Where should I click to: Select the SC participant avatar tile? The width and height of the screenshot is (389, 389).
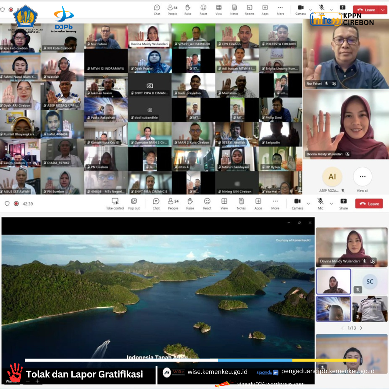(x=370, y=282)
